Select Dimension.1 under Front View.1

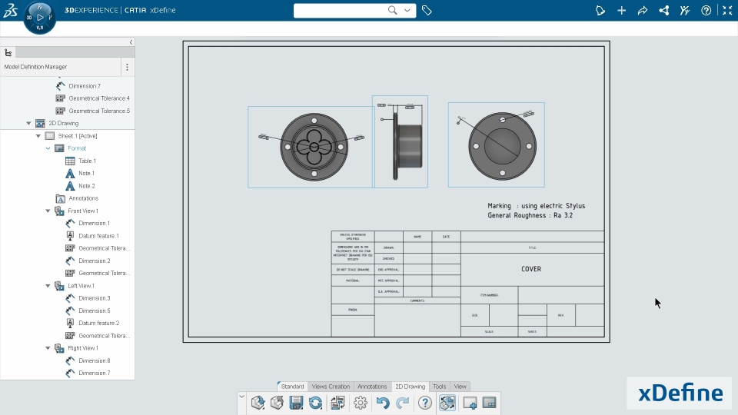pos(94,223)
